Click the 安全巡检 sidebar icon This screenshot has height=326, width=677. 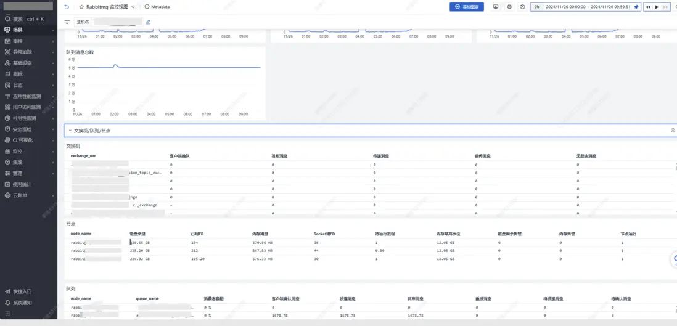[x=7, y=129]
